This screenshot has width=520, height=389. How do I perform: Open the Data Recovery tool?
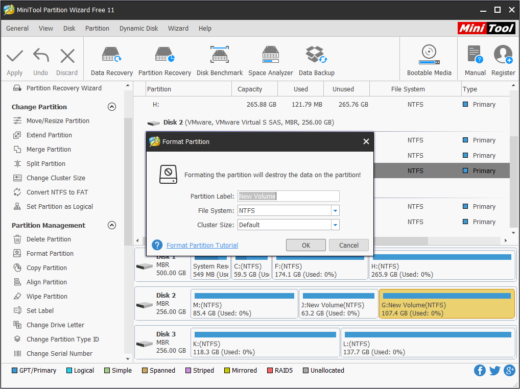coord(112,61)
